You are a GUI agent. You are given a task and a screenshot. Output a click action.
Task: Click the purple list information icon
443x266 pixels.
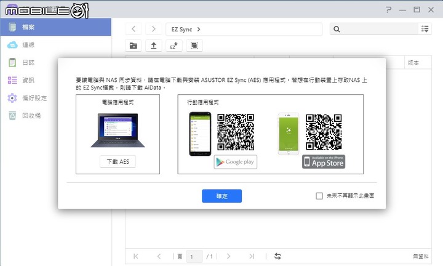[x=12, y=80]
